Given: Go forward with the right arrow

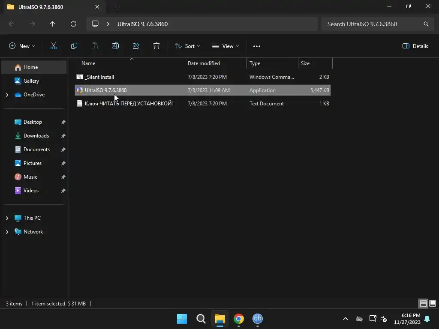Looking at the screenshot, I should click(x=32, y=24).
